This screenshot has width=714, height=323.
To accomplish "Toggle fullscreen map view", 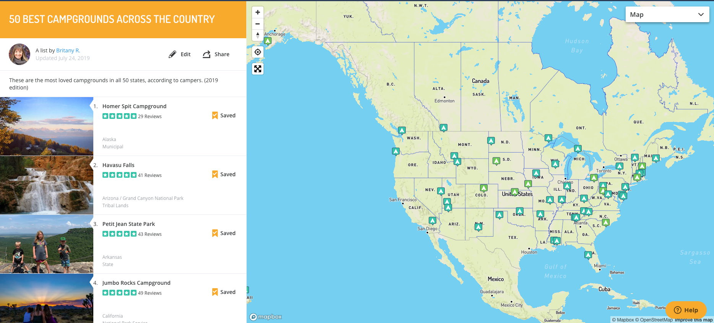I will [258, 69].
